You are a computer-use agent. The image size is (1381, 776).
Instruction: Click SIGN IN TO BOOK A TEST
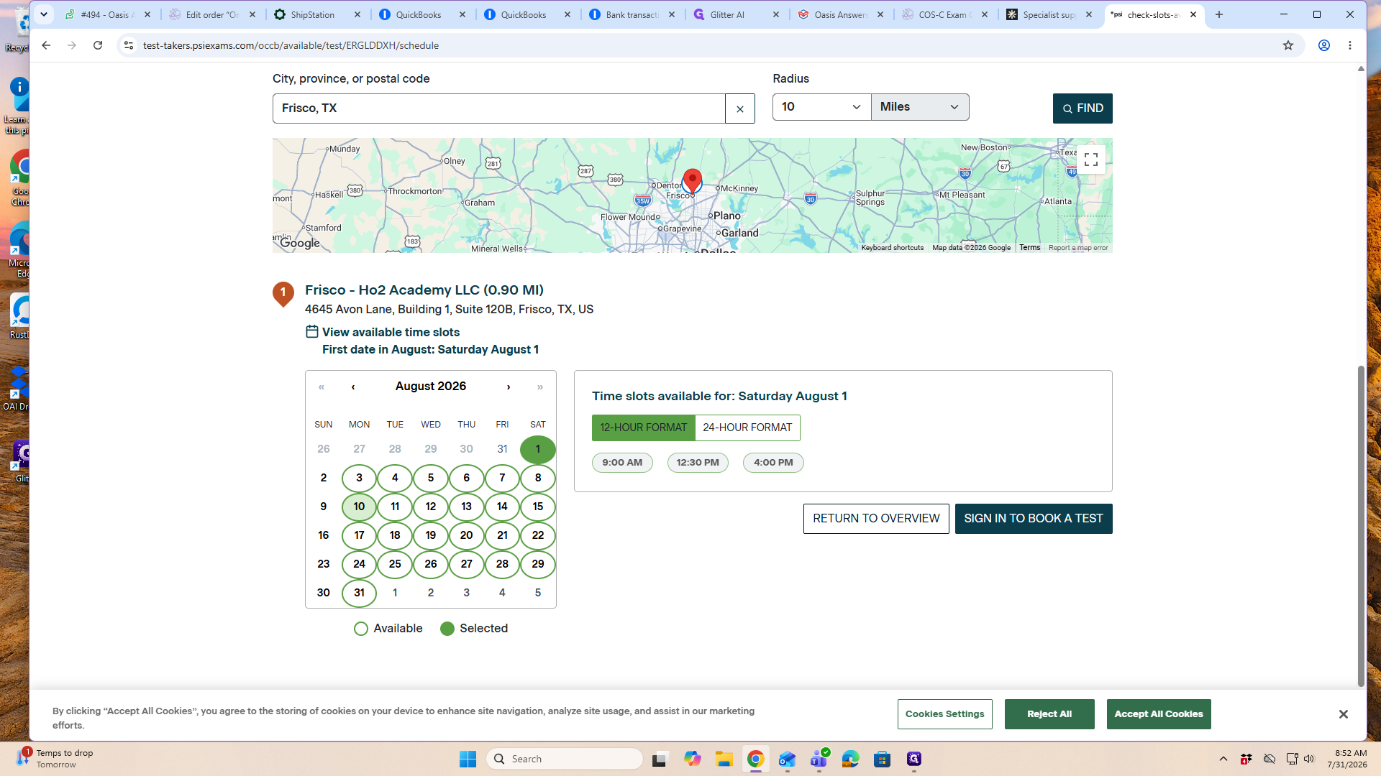(1034, 519)
